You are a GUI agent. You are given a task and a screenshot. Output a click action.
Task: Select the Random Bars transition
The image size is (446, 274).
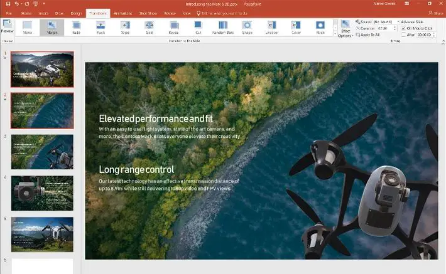coord(223,28)
